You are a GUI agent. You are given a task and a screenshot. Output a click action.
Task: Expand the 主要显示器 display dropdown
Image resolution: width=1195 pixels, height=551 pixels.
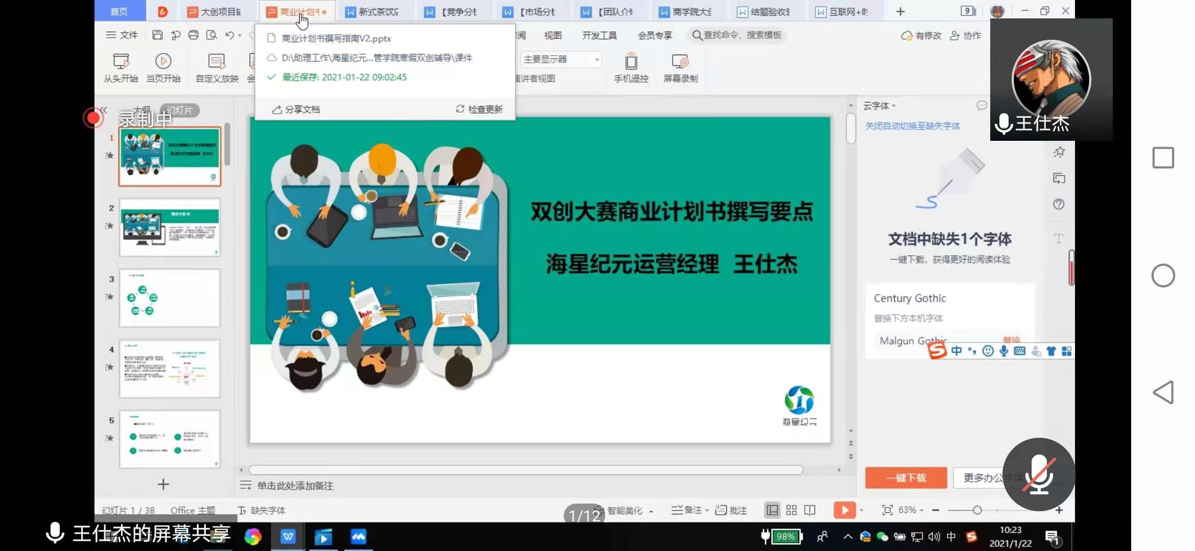(x=596, y=59)
